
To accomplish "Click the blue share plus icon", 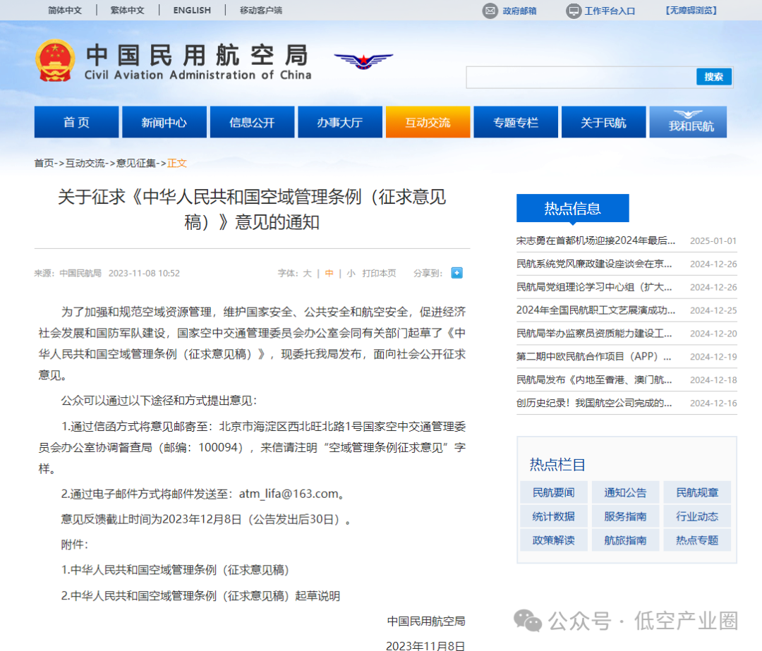I will 456,273.
